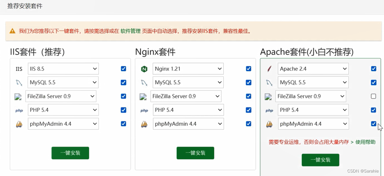Click the Apache feather icon
Viewport: 384px width, 176px height.
click(x=269, y=69)
